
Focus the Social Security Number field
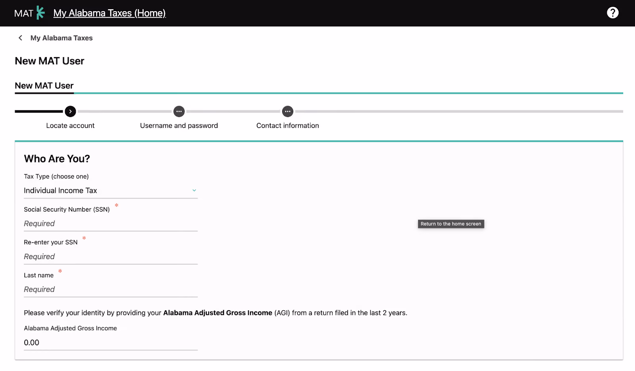111,224
